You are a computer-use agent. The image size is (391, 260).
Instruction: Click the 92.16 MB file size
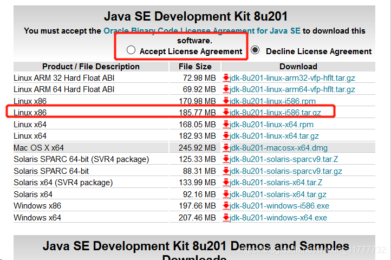click(x=199, y=194)
